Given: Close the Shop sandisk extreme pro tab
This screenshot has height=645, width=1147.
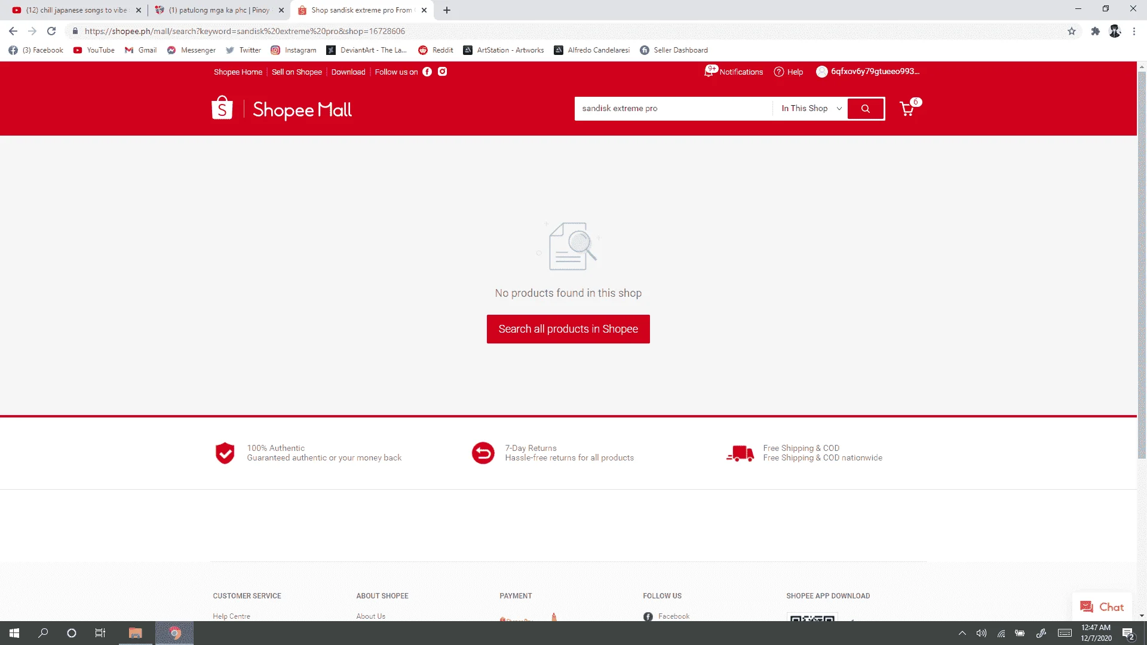Looking at the screenshot, I should point(424,10).
